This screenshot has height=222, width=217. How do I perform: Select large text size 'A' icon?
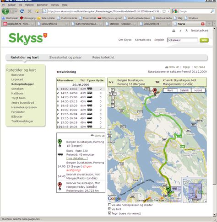[186, 31]
